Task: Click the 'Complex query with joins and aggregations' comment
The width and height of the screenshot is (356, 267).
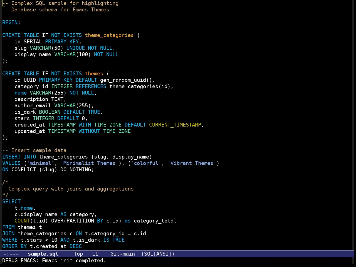Action: pos(71,189)
